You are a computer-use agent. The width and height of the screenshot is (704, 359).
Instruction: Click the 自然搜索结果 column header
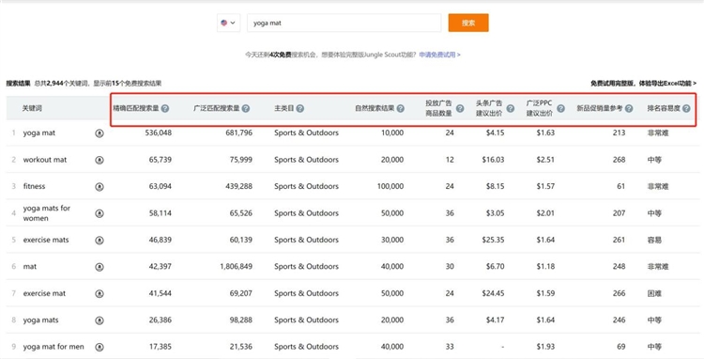[x=375, y=108]
